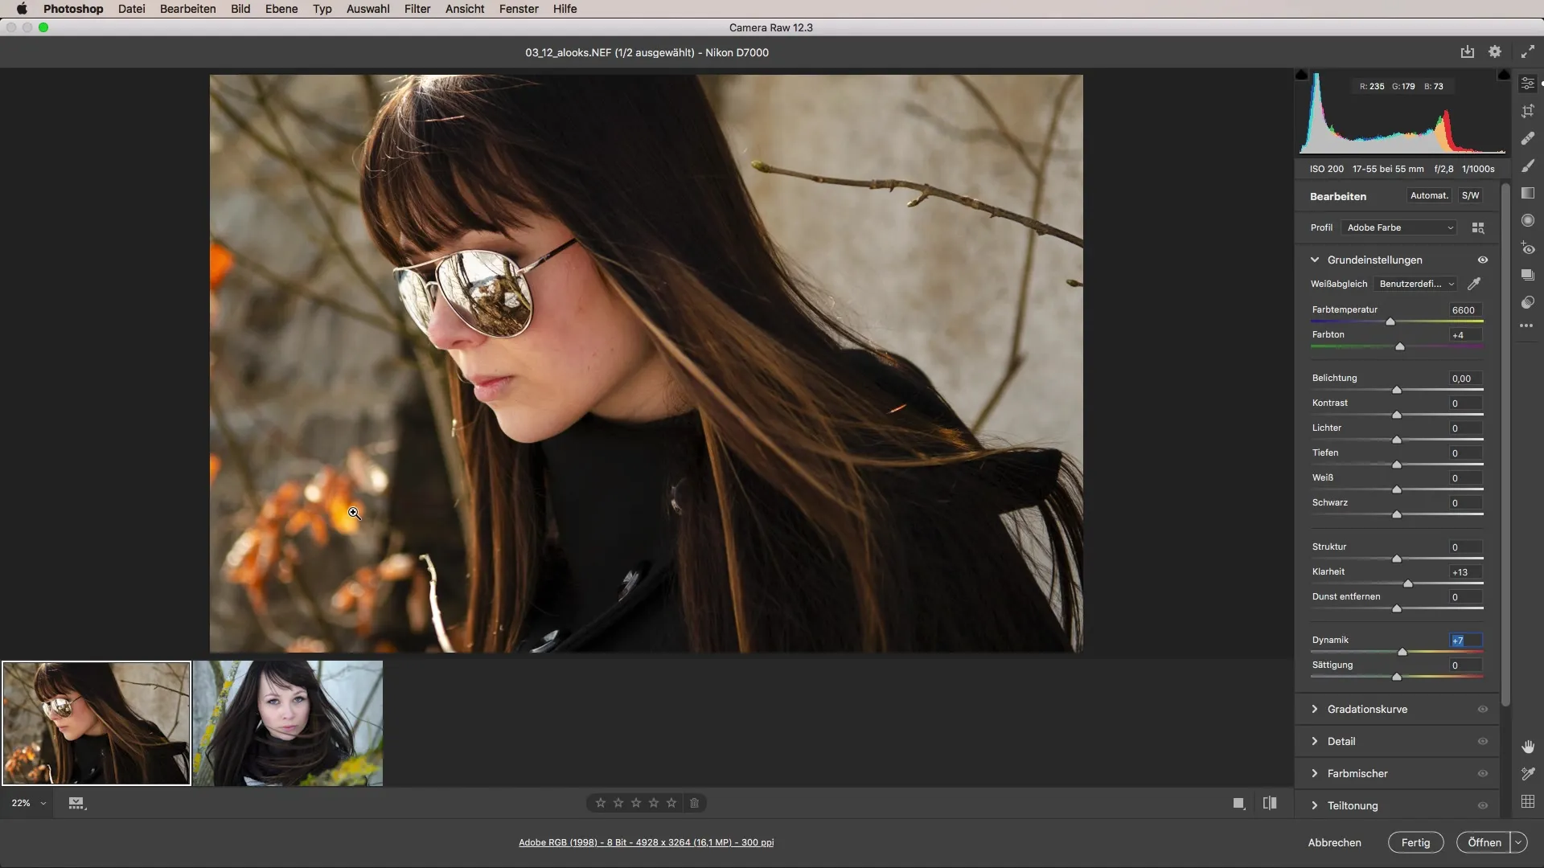Open the Weißabgleich dropdown
Screen dimensions: 1544x868
1415,284
